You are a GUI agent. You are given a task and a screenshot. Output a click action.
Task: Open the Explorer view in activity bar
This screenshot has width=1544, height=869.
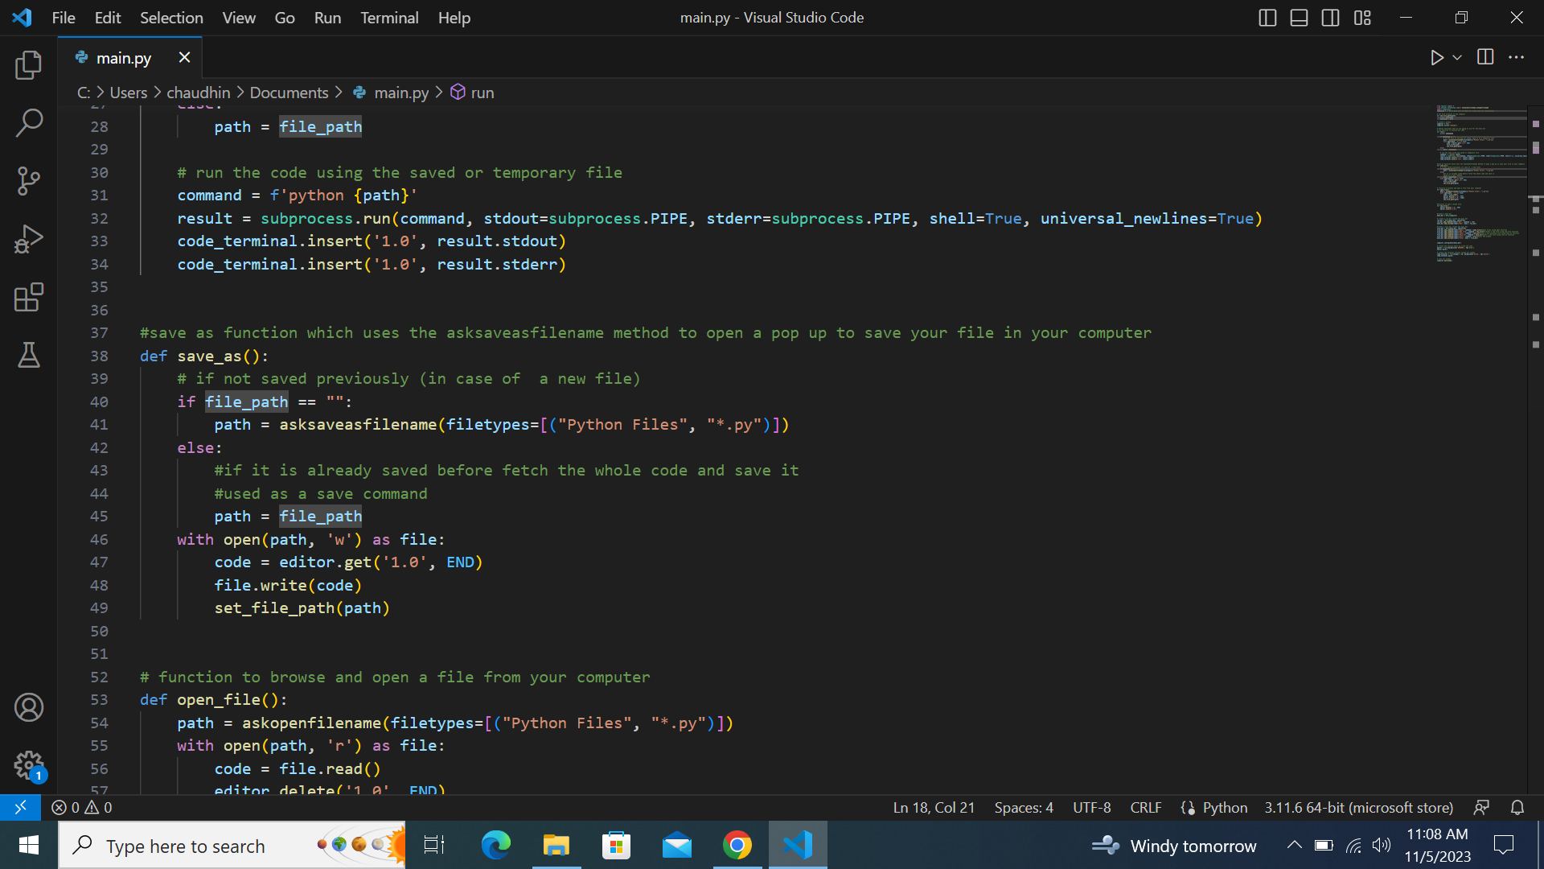click(x=29, y=65)
